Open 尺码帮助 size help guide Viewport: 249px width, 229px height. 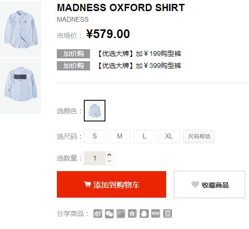tap(198, 136)
